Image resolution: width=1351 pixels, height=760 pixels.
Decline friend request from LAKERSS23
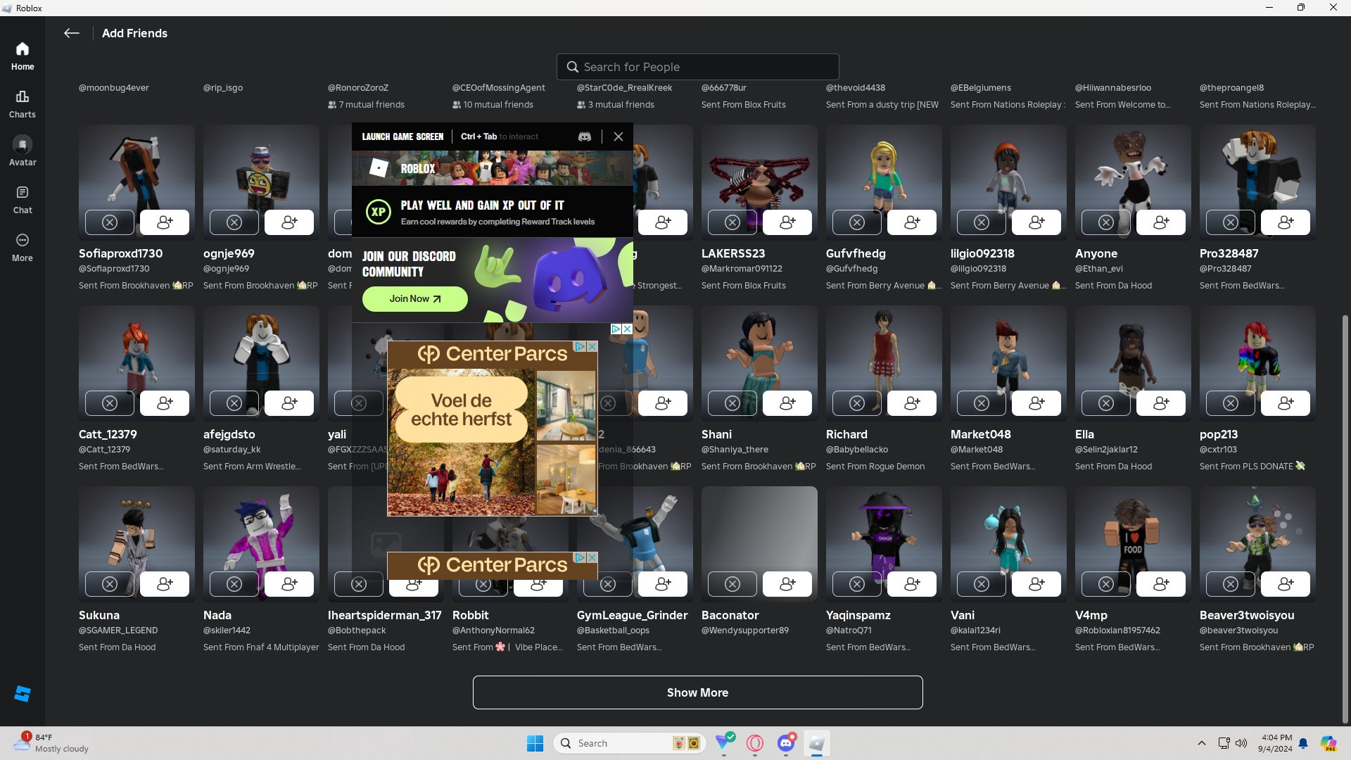point(732,222)
